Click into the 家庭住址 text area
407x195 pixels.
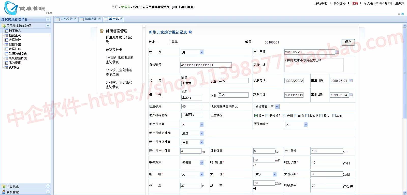(x=314, y=65)
